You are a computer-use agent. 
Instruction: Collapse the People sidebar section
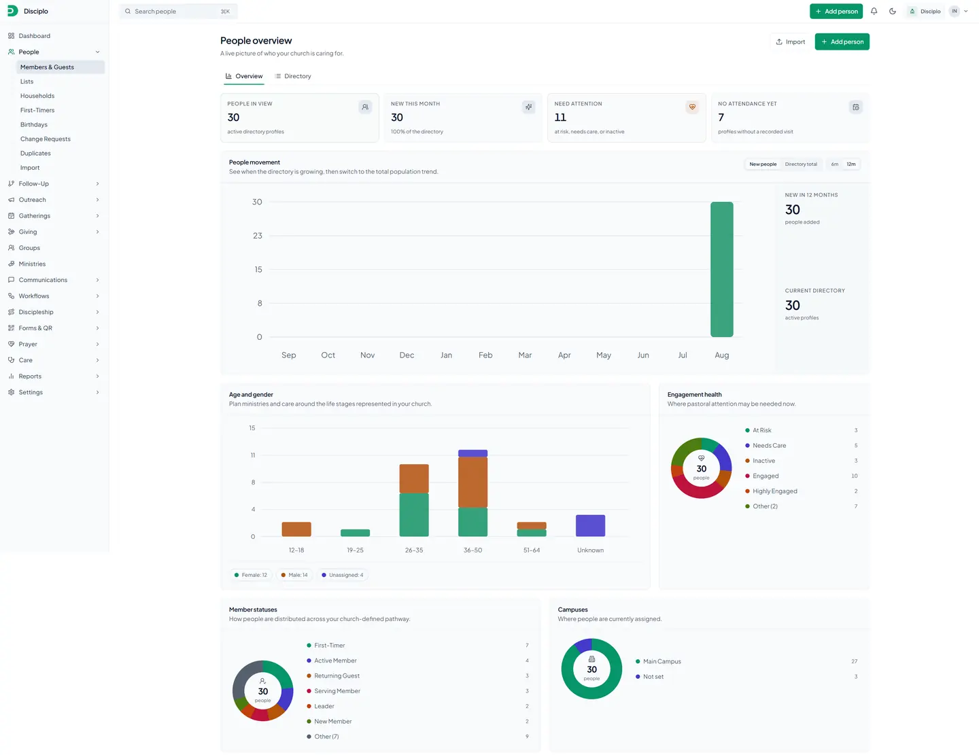pyautogui.click(x=97, y=52)
